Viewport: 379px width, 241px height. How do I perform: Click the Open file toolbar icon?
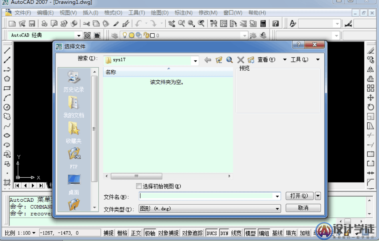pos(22,23)
